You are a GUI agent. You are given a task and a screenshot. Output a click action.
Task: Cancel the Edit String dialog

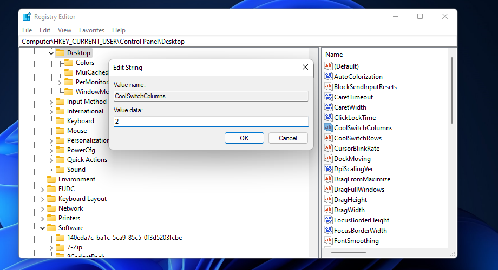point(288,138)
